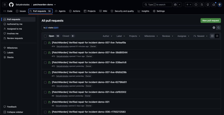Tick the select-all pull requests checkbox

tap(45, 36)
